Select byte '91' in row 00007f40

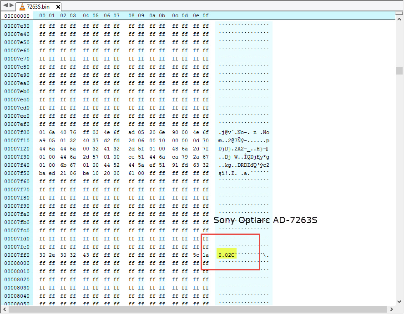pos(175,165)
